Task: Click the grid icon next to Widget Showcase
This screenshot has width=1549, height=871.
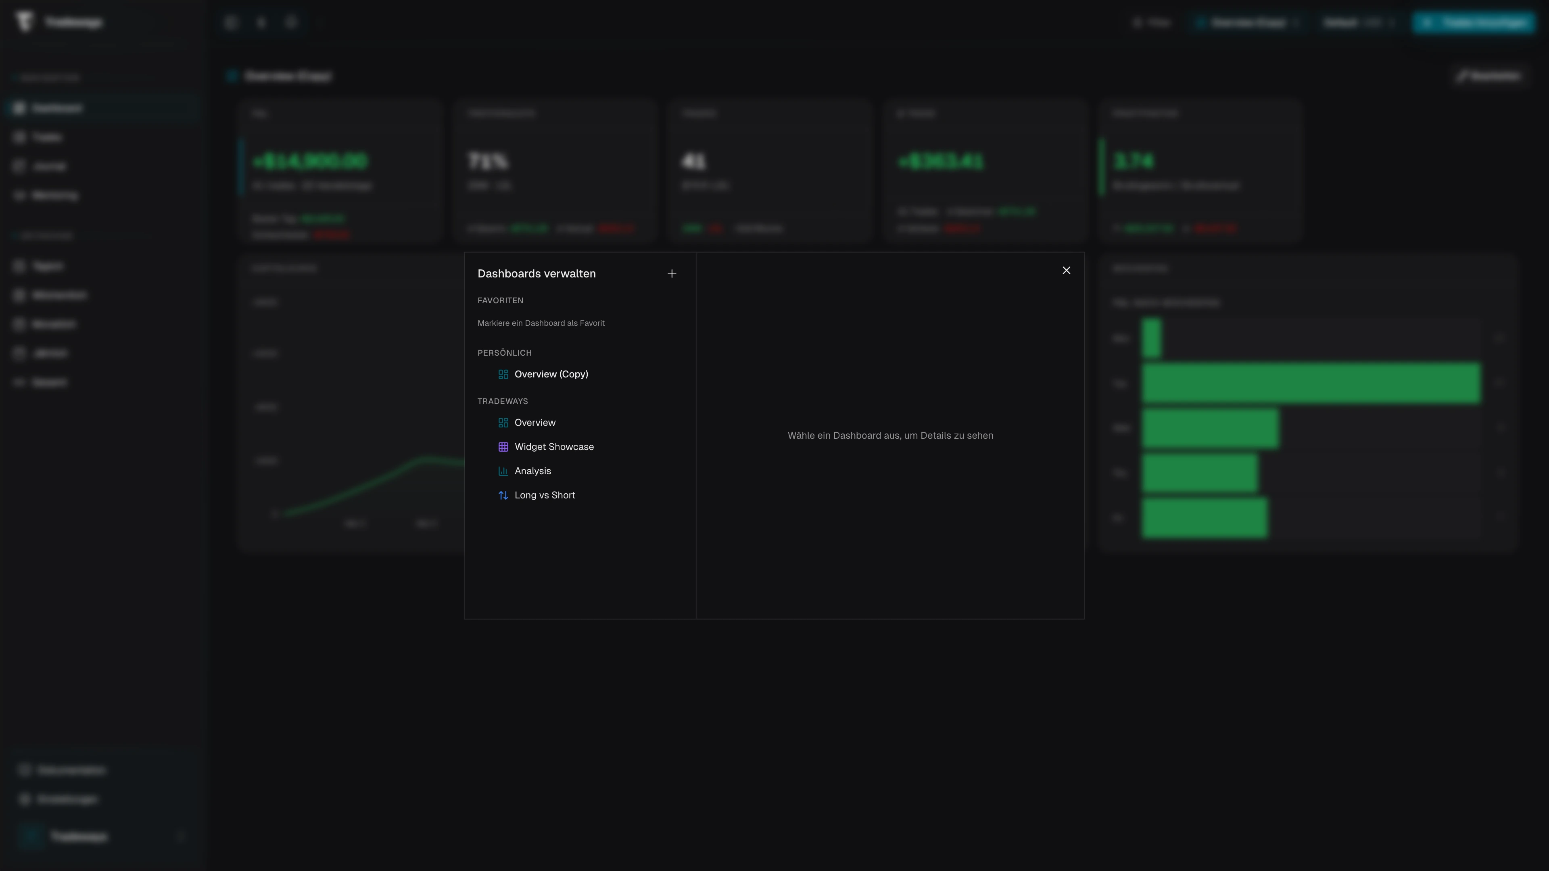Action: pos(503,447)
